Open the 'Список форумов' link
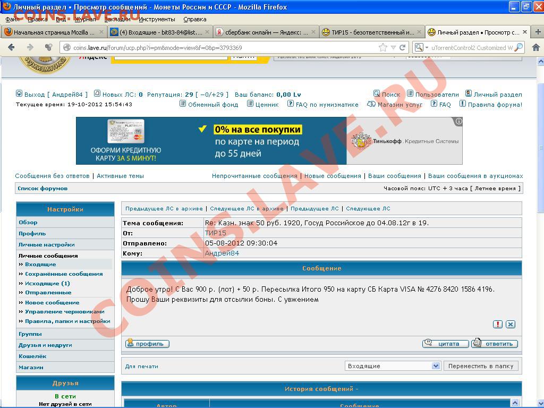The height and width of the screenshot is (408, 544). [x=42, y=189]
